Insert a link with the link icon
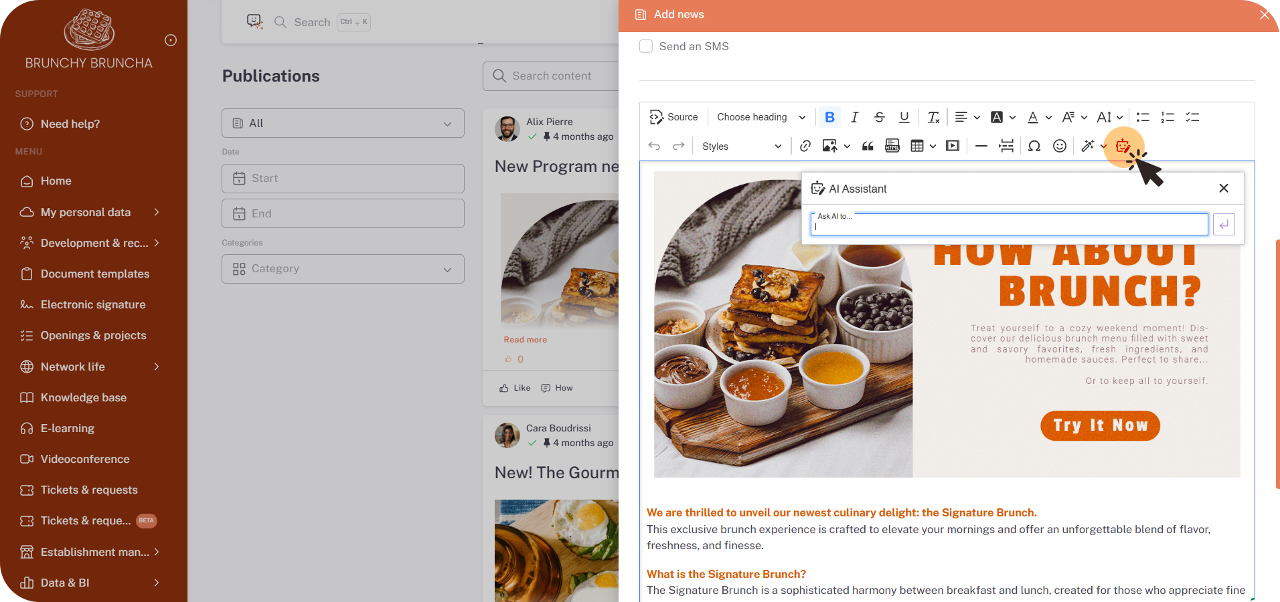The image size is (1280, 602). (805, 146)
